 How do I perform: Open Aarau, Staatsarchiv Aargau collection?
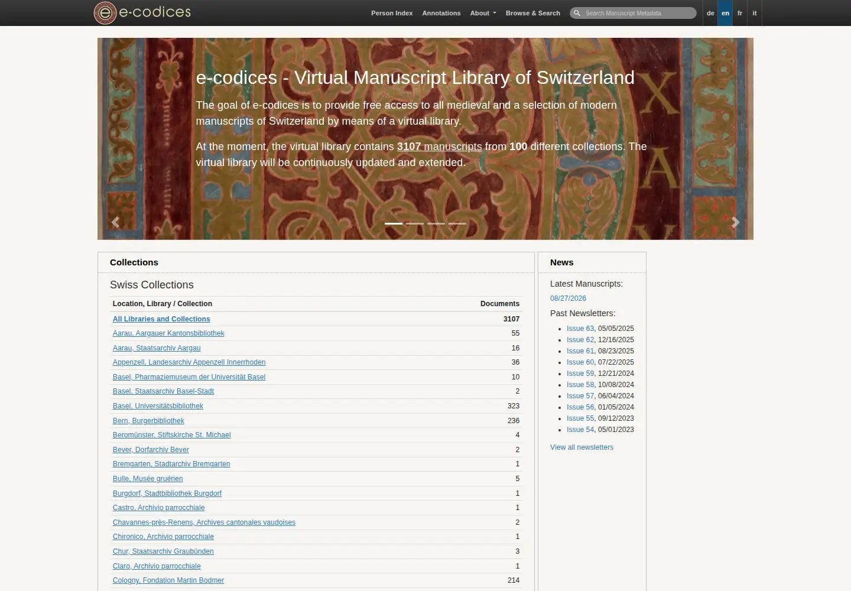pos(157,348)
